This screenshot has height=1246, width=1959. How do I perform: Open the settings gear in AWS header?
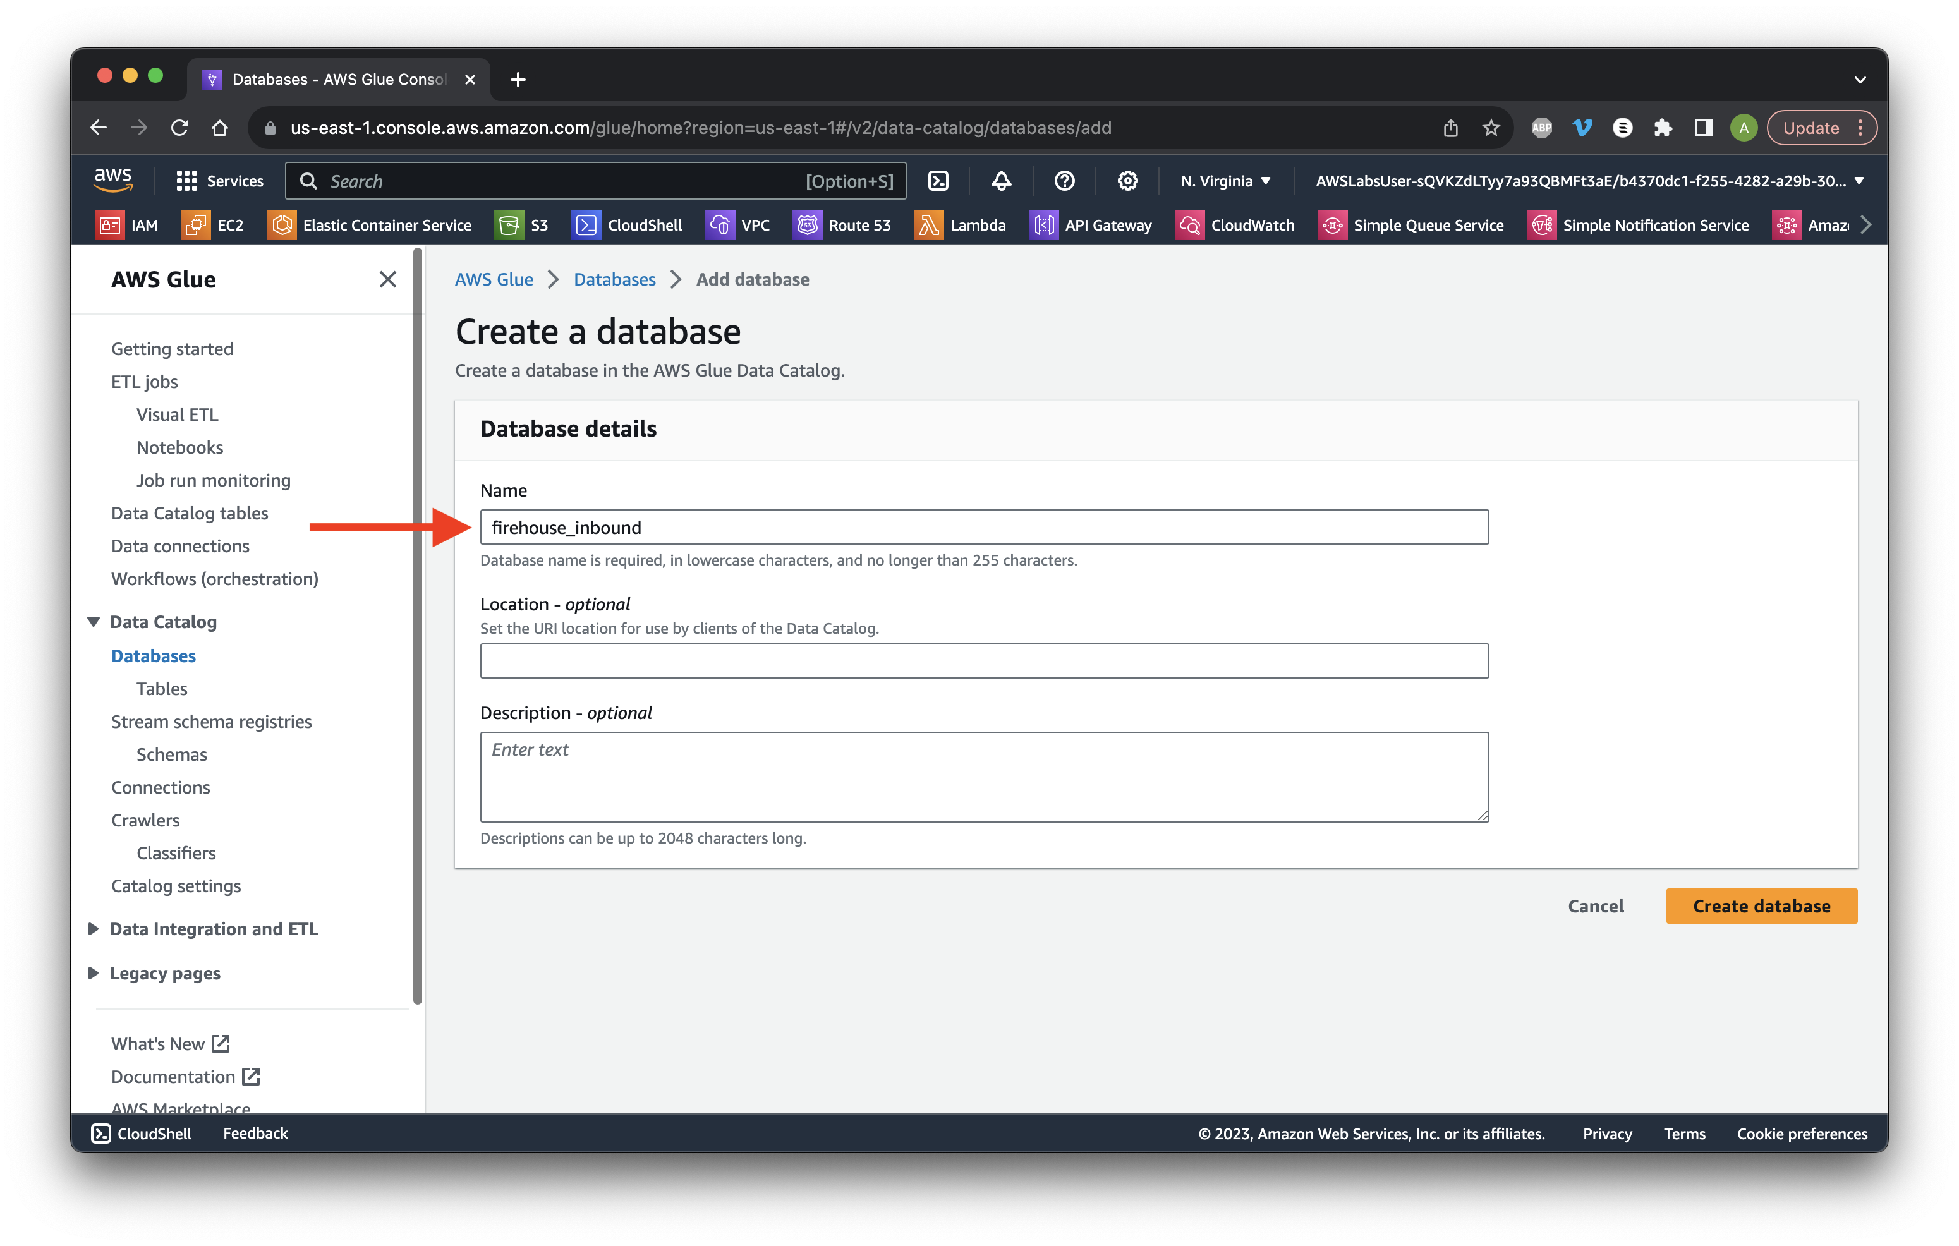(1127, 181)
